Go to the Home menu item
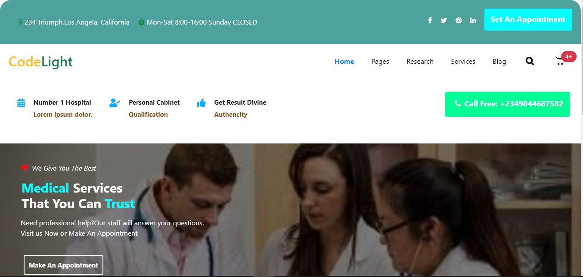This screenshot has height=277, width=583. 344,61
